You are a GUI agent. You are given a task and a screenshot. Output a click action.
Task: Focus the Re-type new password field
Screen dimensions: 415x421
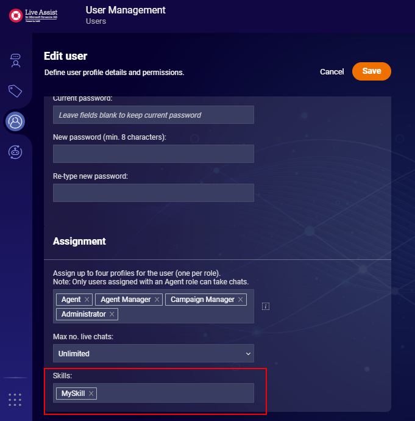pyautogui.click(x=154, y=193)
